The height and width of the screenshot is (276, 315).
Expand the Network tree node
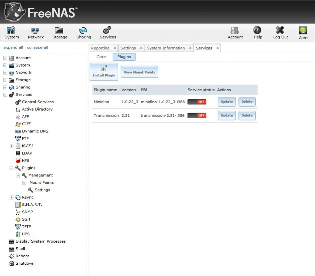pos(5,73)
